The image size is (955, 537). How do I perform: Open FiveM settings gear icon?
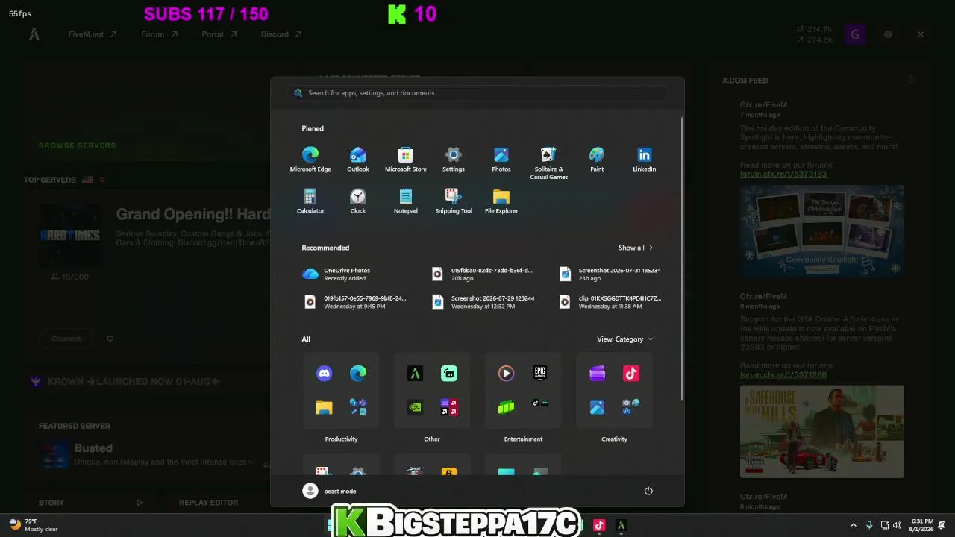(x=888, y=34)
